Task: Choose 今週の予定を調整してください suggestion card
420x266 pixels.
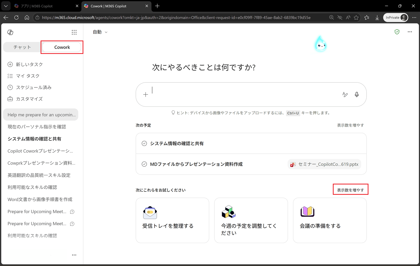Action: point(251,220)
